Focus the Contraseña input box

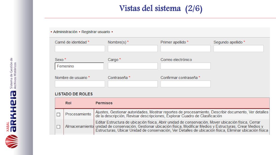tap(133, 84)
